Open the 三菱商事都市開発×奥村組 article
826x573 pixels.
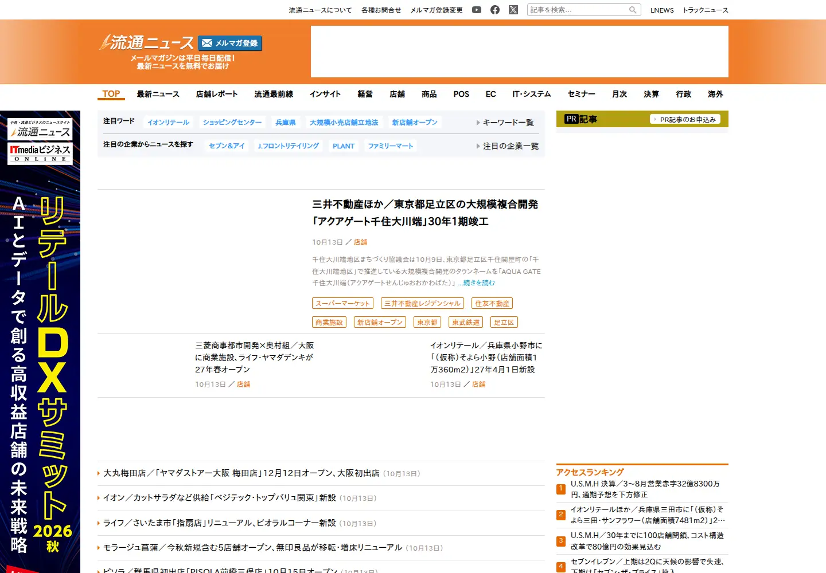[254, 358]
